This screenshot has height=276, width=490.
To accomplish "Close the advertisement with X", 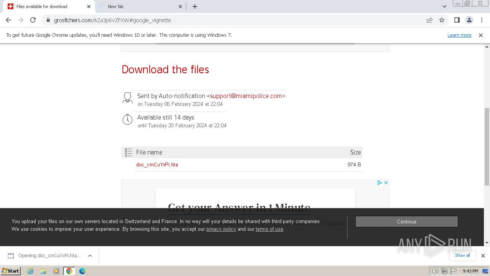I will point(386,182).
